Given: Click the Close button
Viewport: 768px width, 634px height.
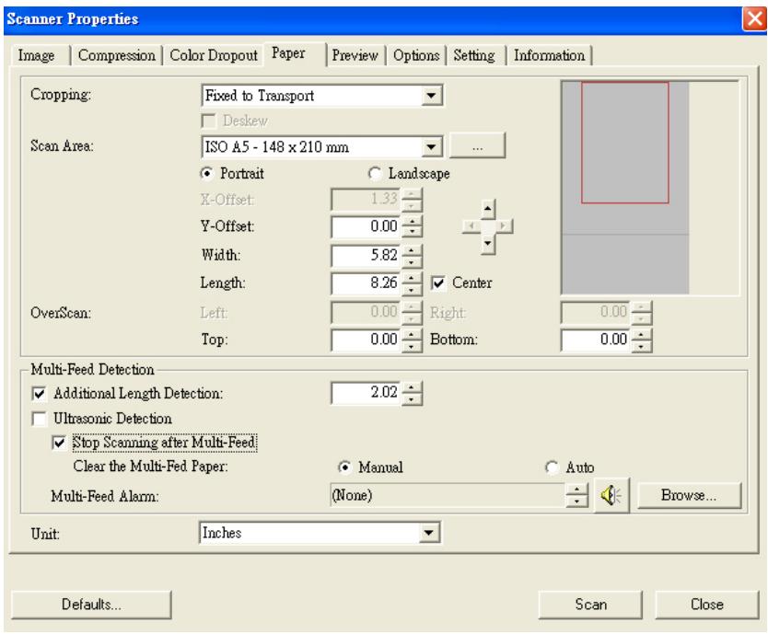Looking at the screenshot, I should click(707, 605).
